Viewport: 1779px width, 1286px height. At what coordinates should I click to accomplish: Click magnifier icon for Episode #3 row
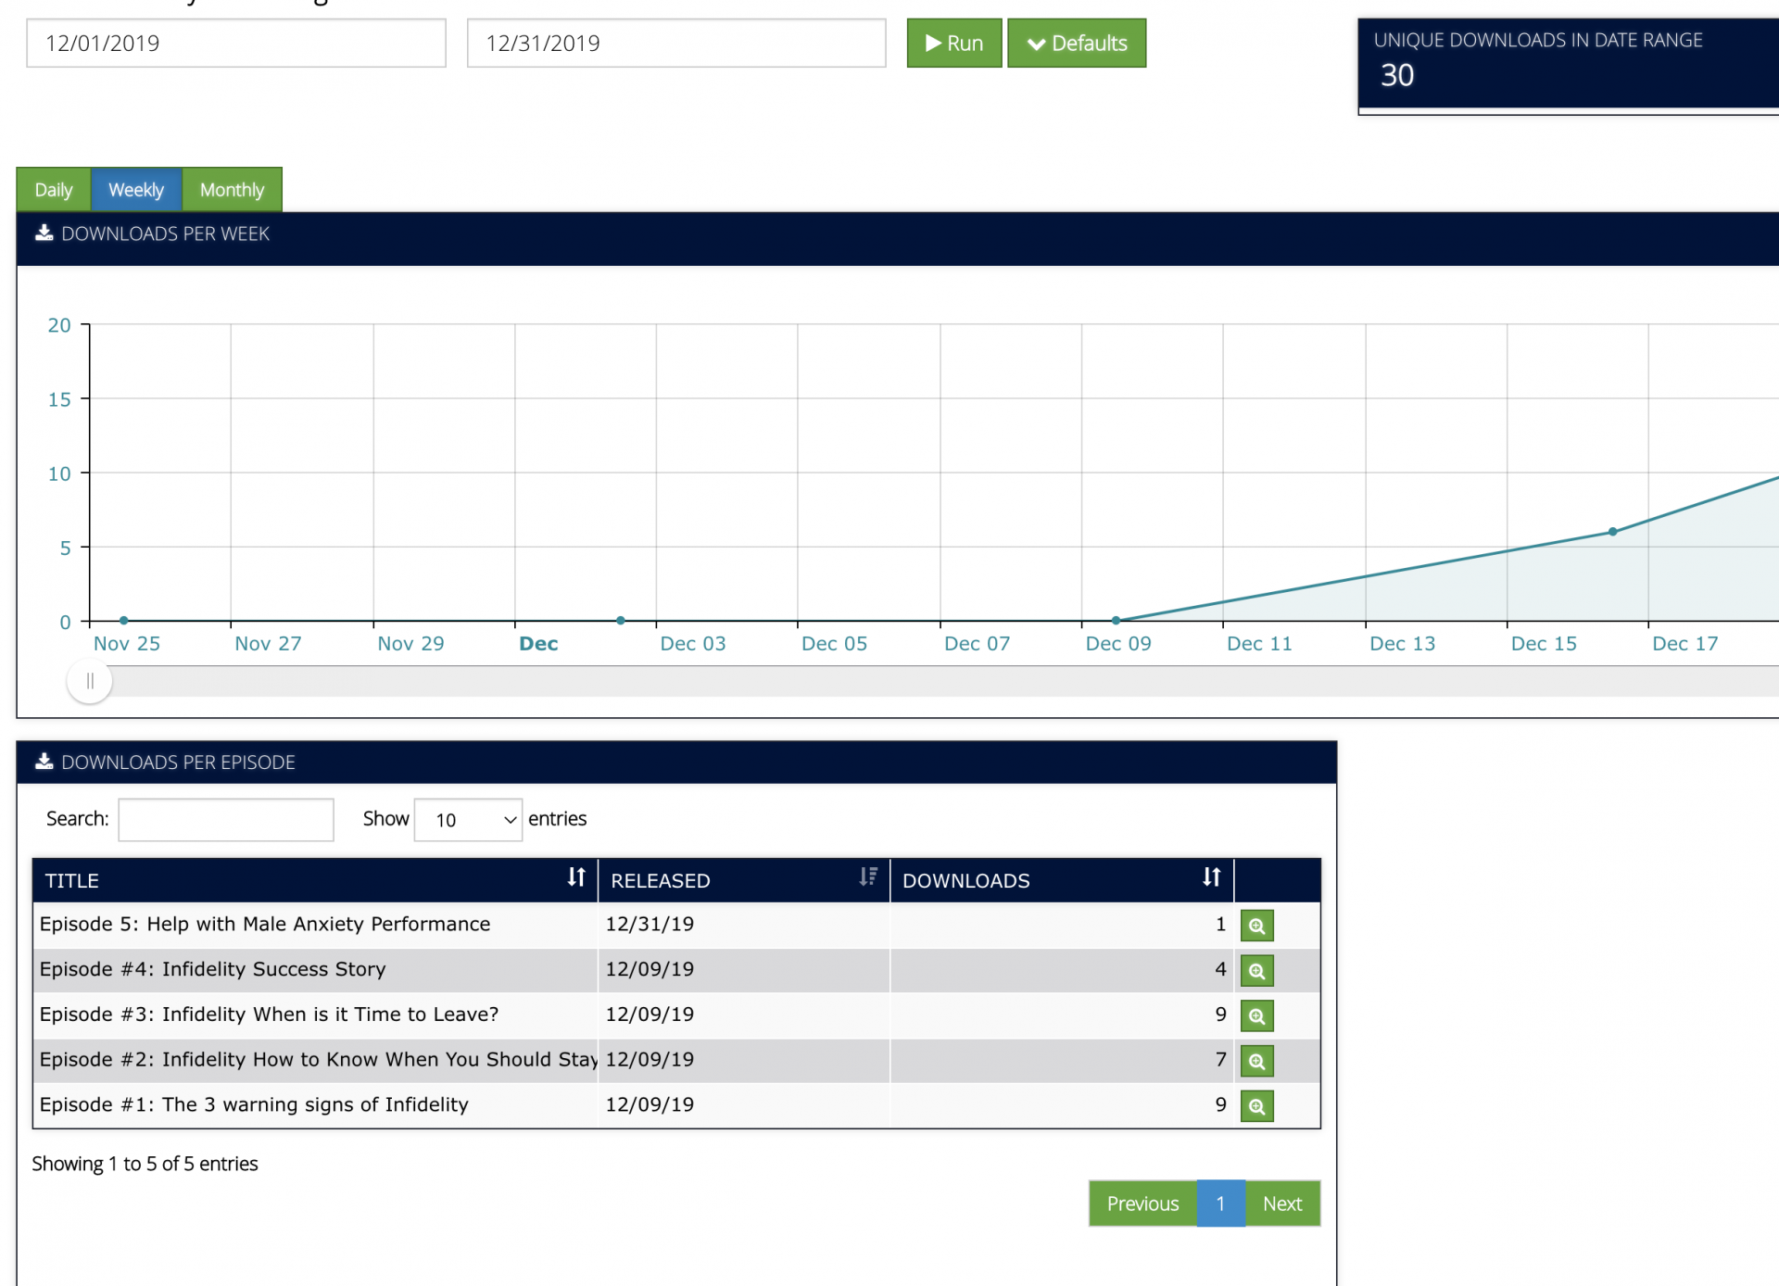1256,1015
